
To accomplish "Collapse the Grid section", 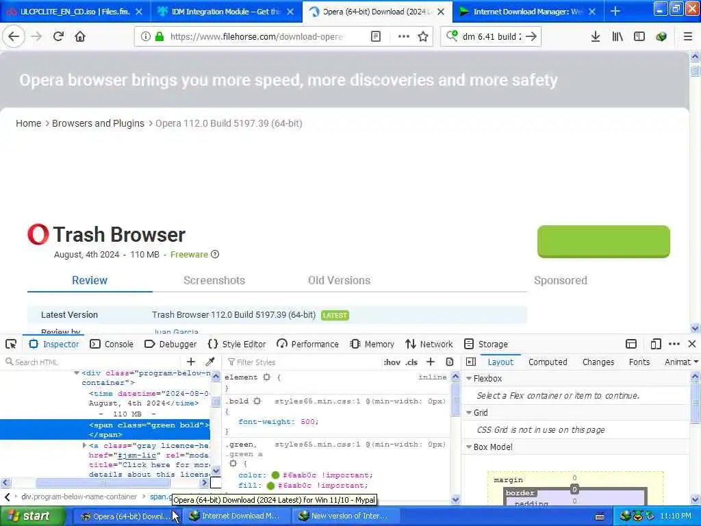I will [469, 412].
